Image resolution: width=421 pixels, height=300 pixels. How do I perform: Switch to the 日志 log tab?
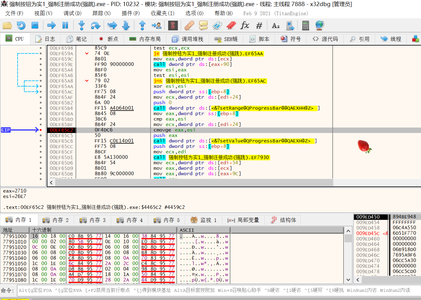tap(45, 39)
